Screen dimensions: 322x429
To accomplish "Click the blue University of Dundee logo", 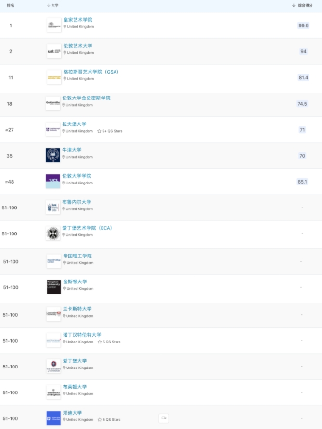I will 53,418.
